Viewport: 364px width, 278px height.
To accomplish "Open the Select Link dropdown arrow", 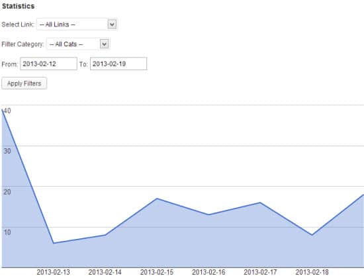I will (x=112, y=24).
